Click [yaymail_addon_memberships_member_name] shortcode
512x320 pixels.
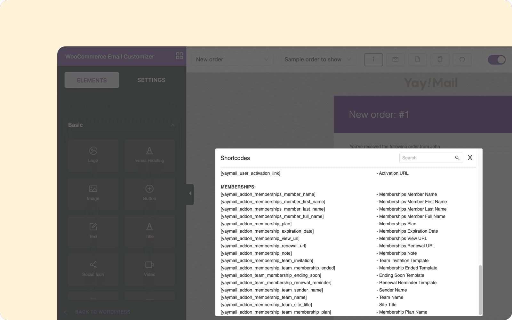click(x=268, y=194)
